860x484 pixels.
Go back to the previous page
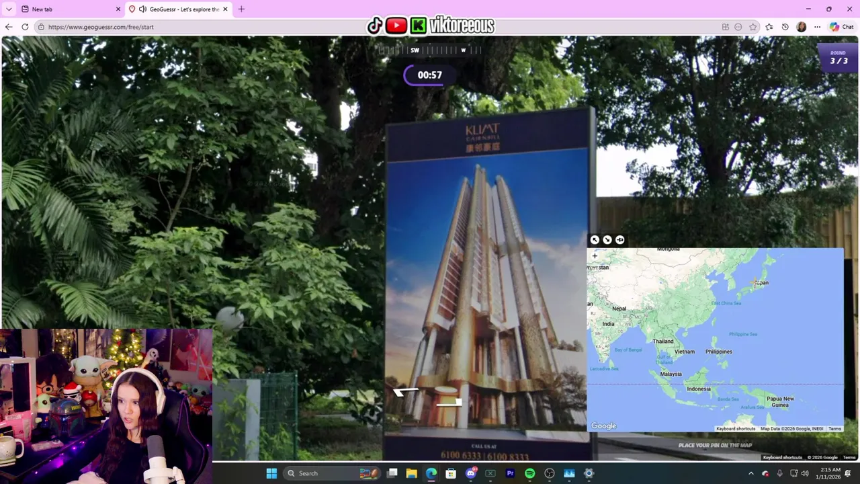[8, 27]
